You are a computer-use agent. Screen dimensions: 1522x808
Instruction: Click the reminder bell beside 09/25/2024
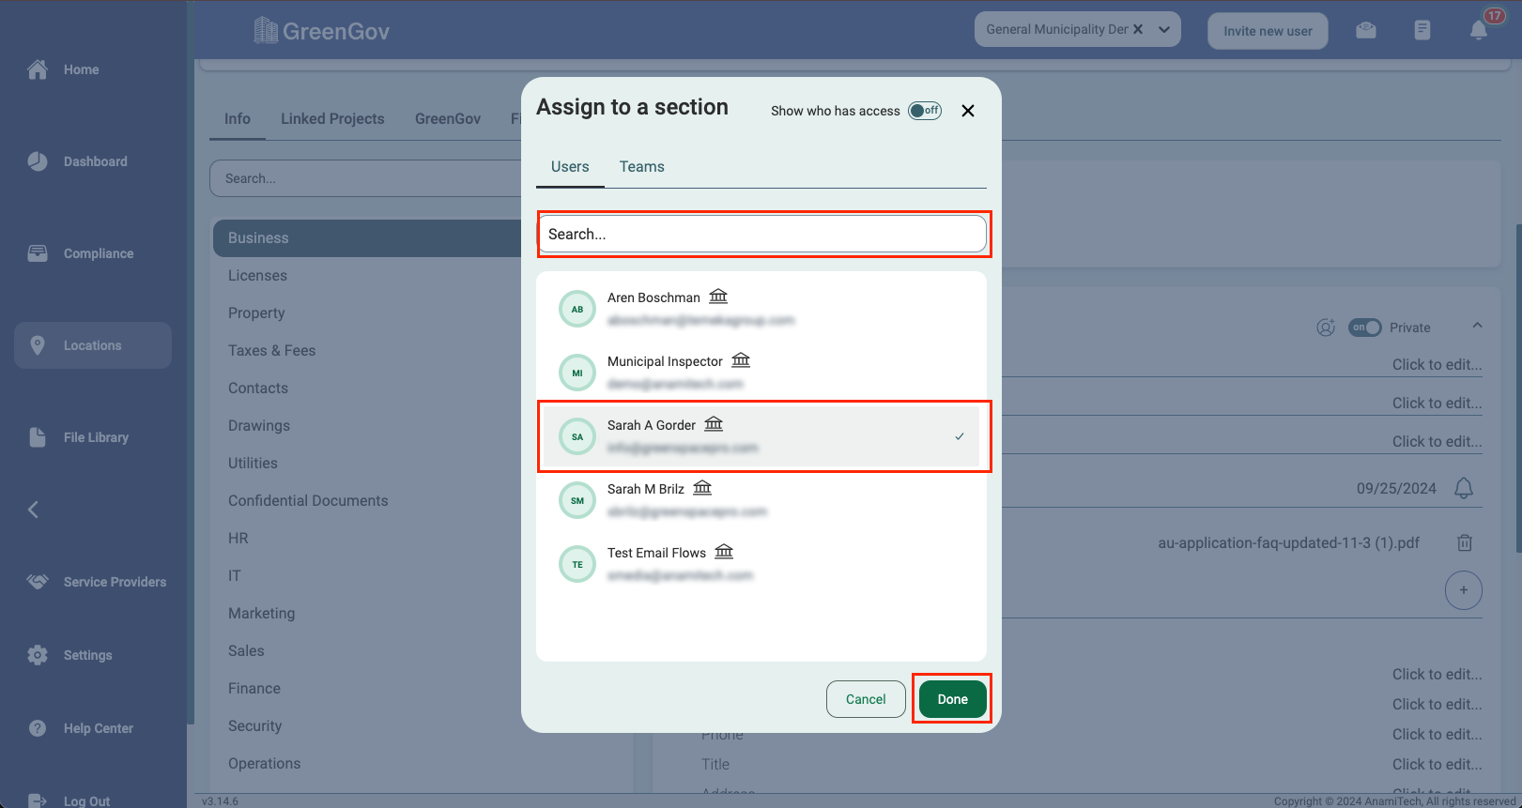pyautogui.click(x=1463, y=488)
